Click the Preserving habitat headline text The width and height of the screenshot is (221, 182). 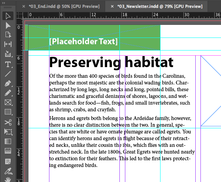[111, 62]
